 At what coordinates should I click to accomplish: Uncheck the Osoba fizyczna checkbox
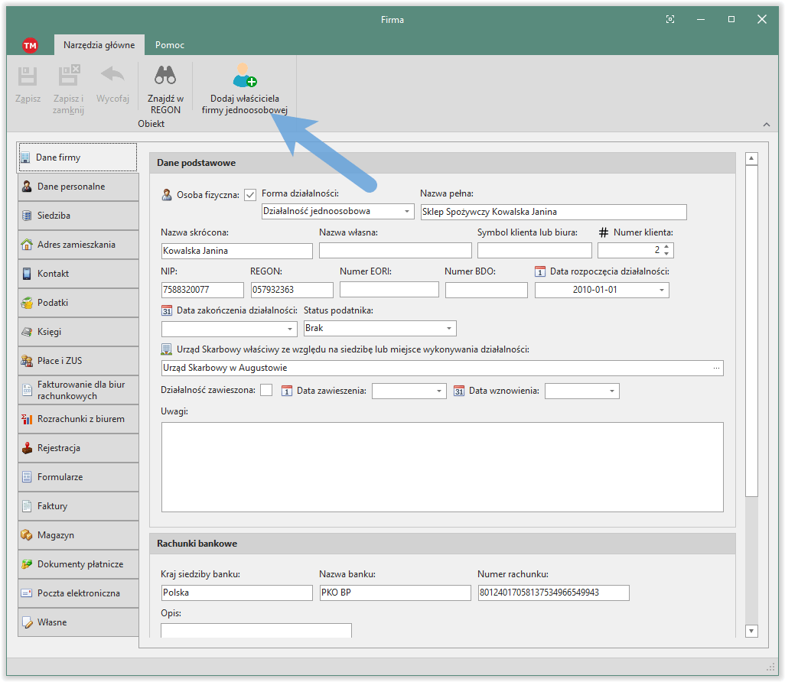[250, 194]
